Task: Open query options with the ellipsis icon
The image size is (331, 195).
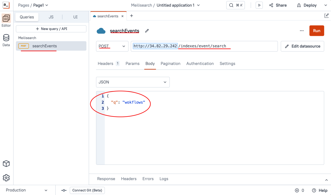Action: (x=302, y=31)
